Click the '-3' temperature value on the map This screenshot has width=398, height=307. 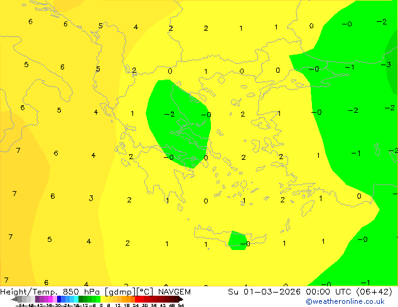coord(386,65)
